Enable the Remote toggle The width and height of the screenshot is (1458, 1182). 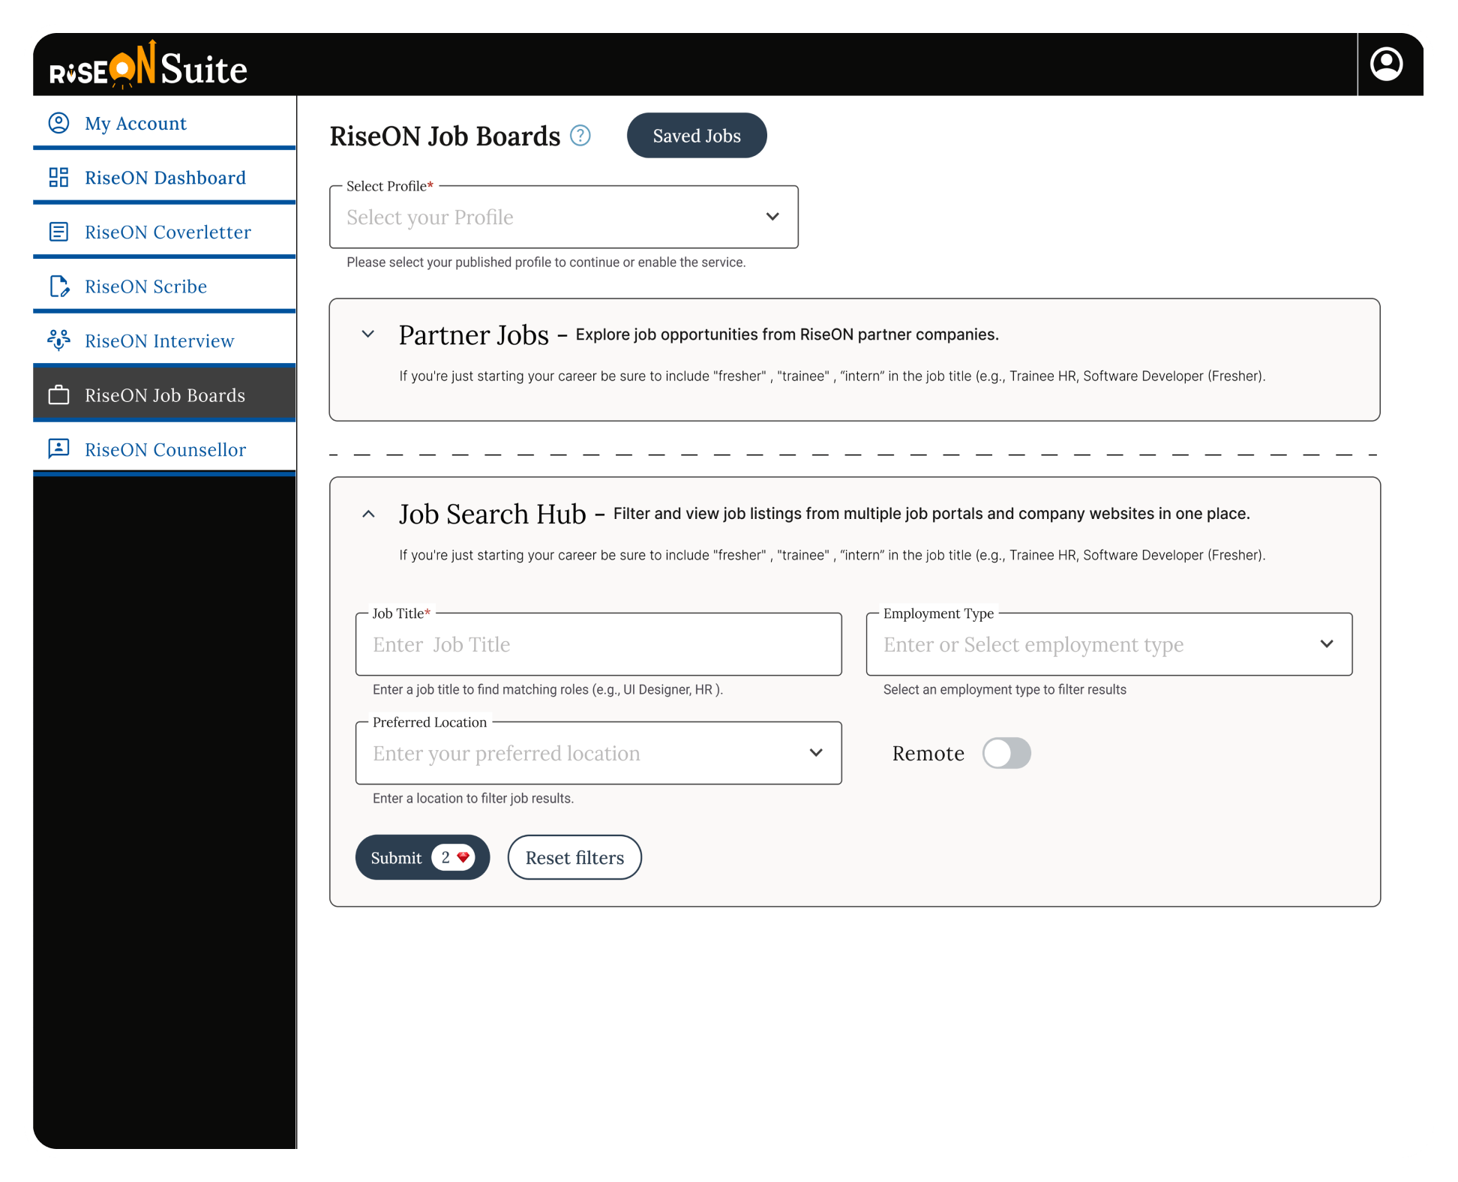coord(1006,753)
